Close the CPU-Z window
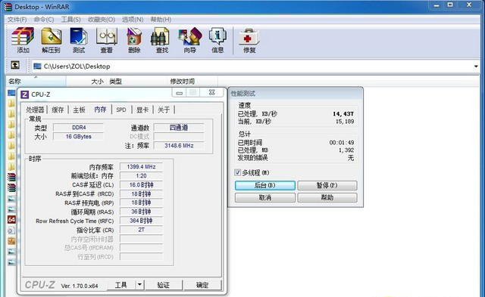 (x=212, y=92)
